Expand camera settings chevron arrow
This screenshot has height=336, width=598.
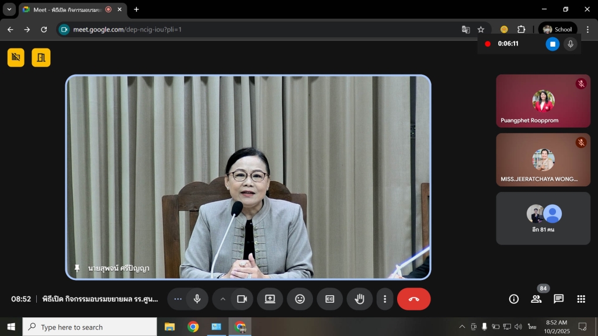222,299
